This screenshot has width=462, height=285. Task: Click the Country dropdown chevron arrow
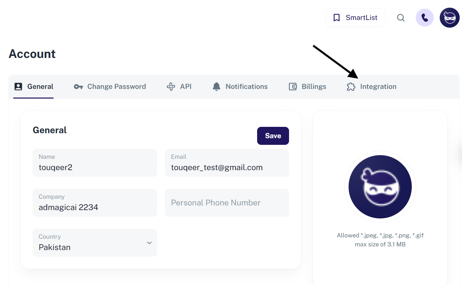[149, 243]
